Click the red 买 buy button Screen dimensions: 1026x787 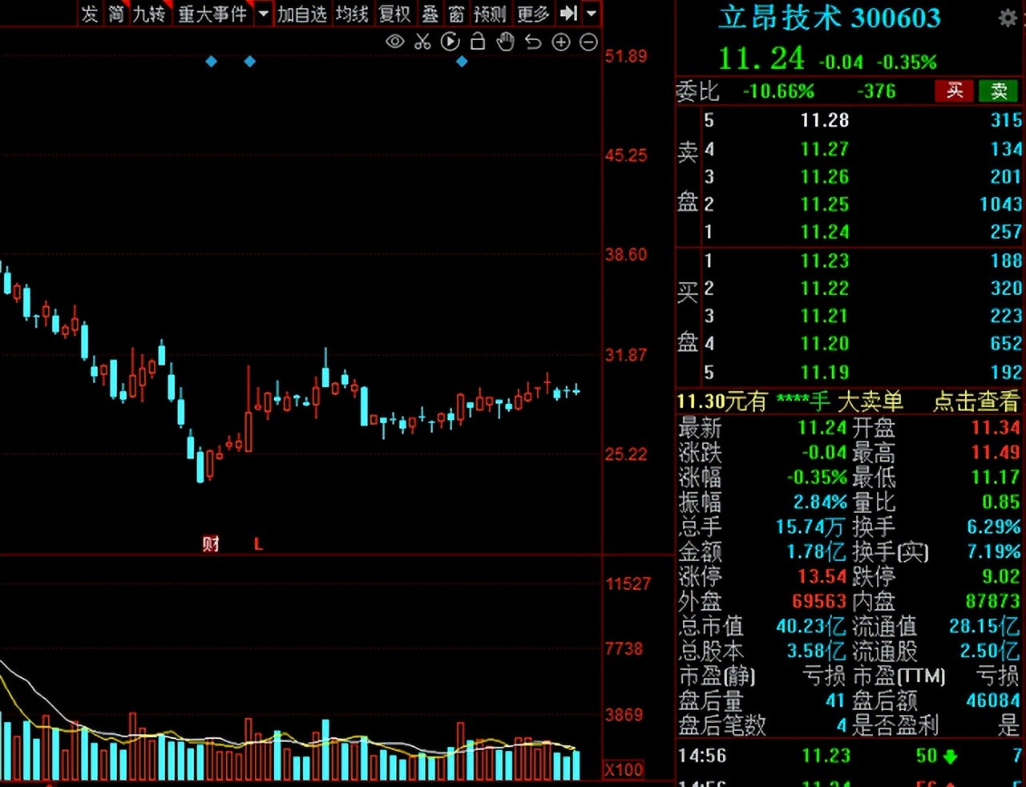(x=955, y=91)
